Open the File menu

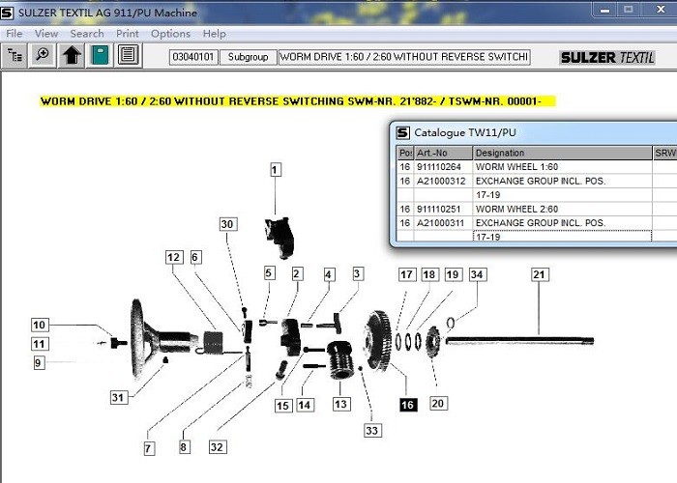15,34
